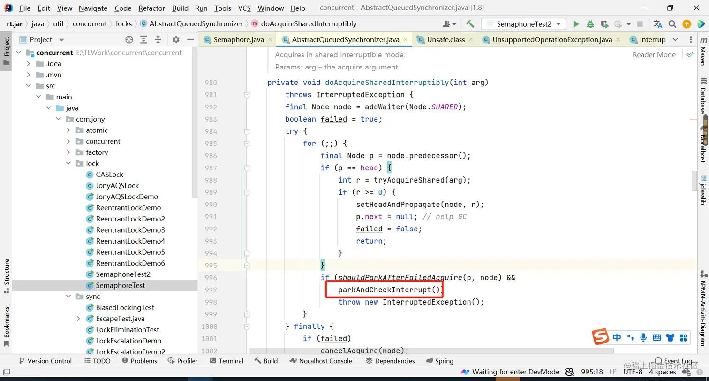Screen dimensions: 709x381
Task: Start debugging with the bug icon
Action: click(x=590, y=24)
